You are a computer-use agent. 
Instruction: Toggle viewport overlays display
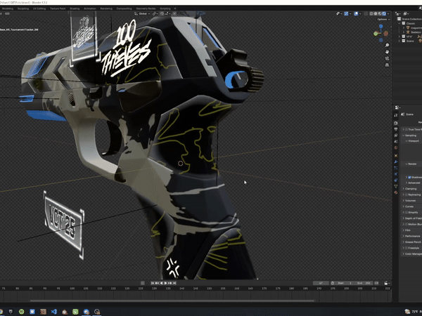[356, 13]
